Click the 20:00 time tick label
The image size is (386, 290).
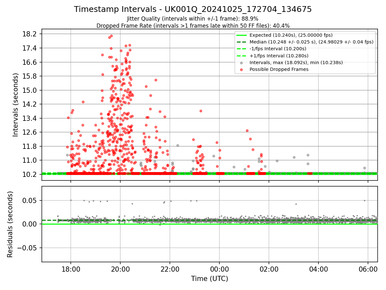coord(120,269)
